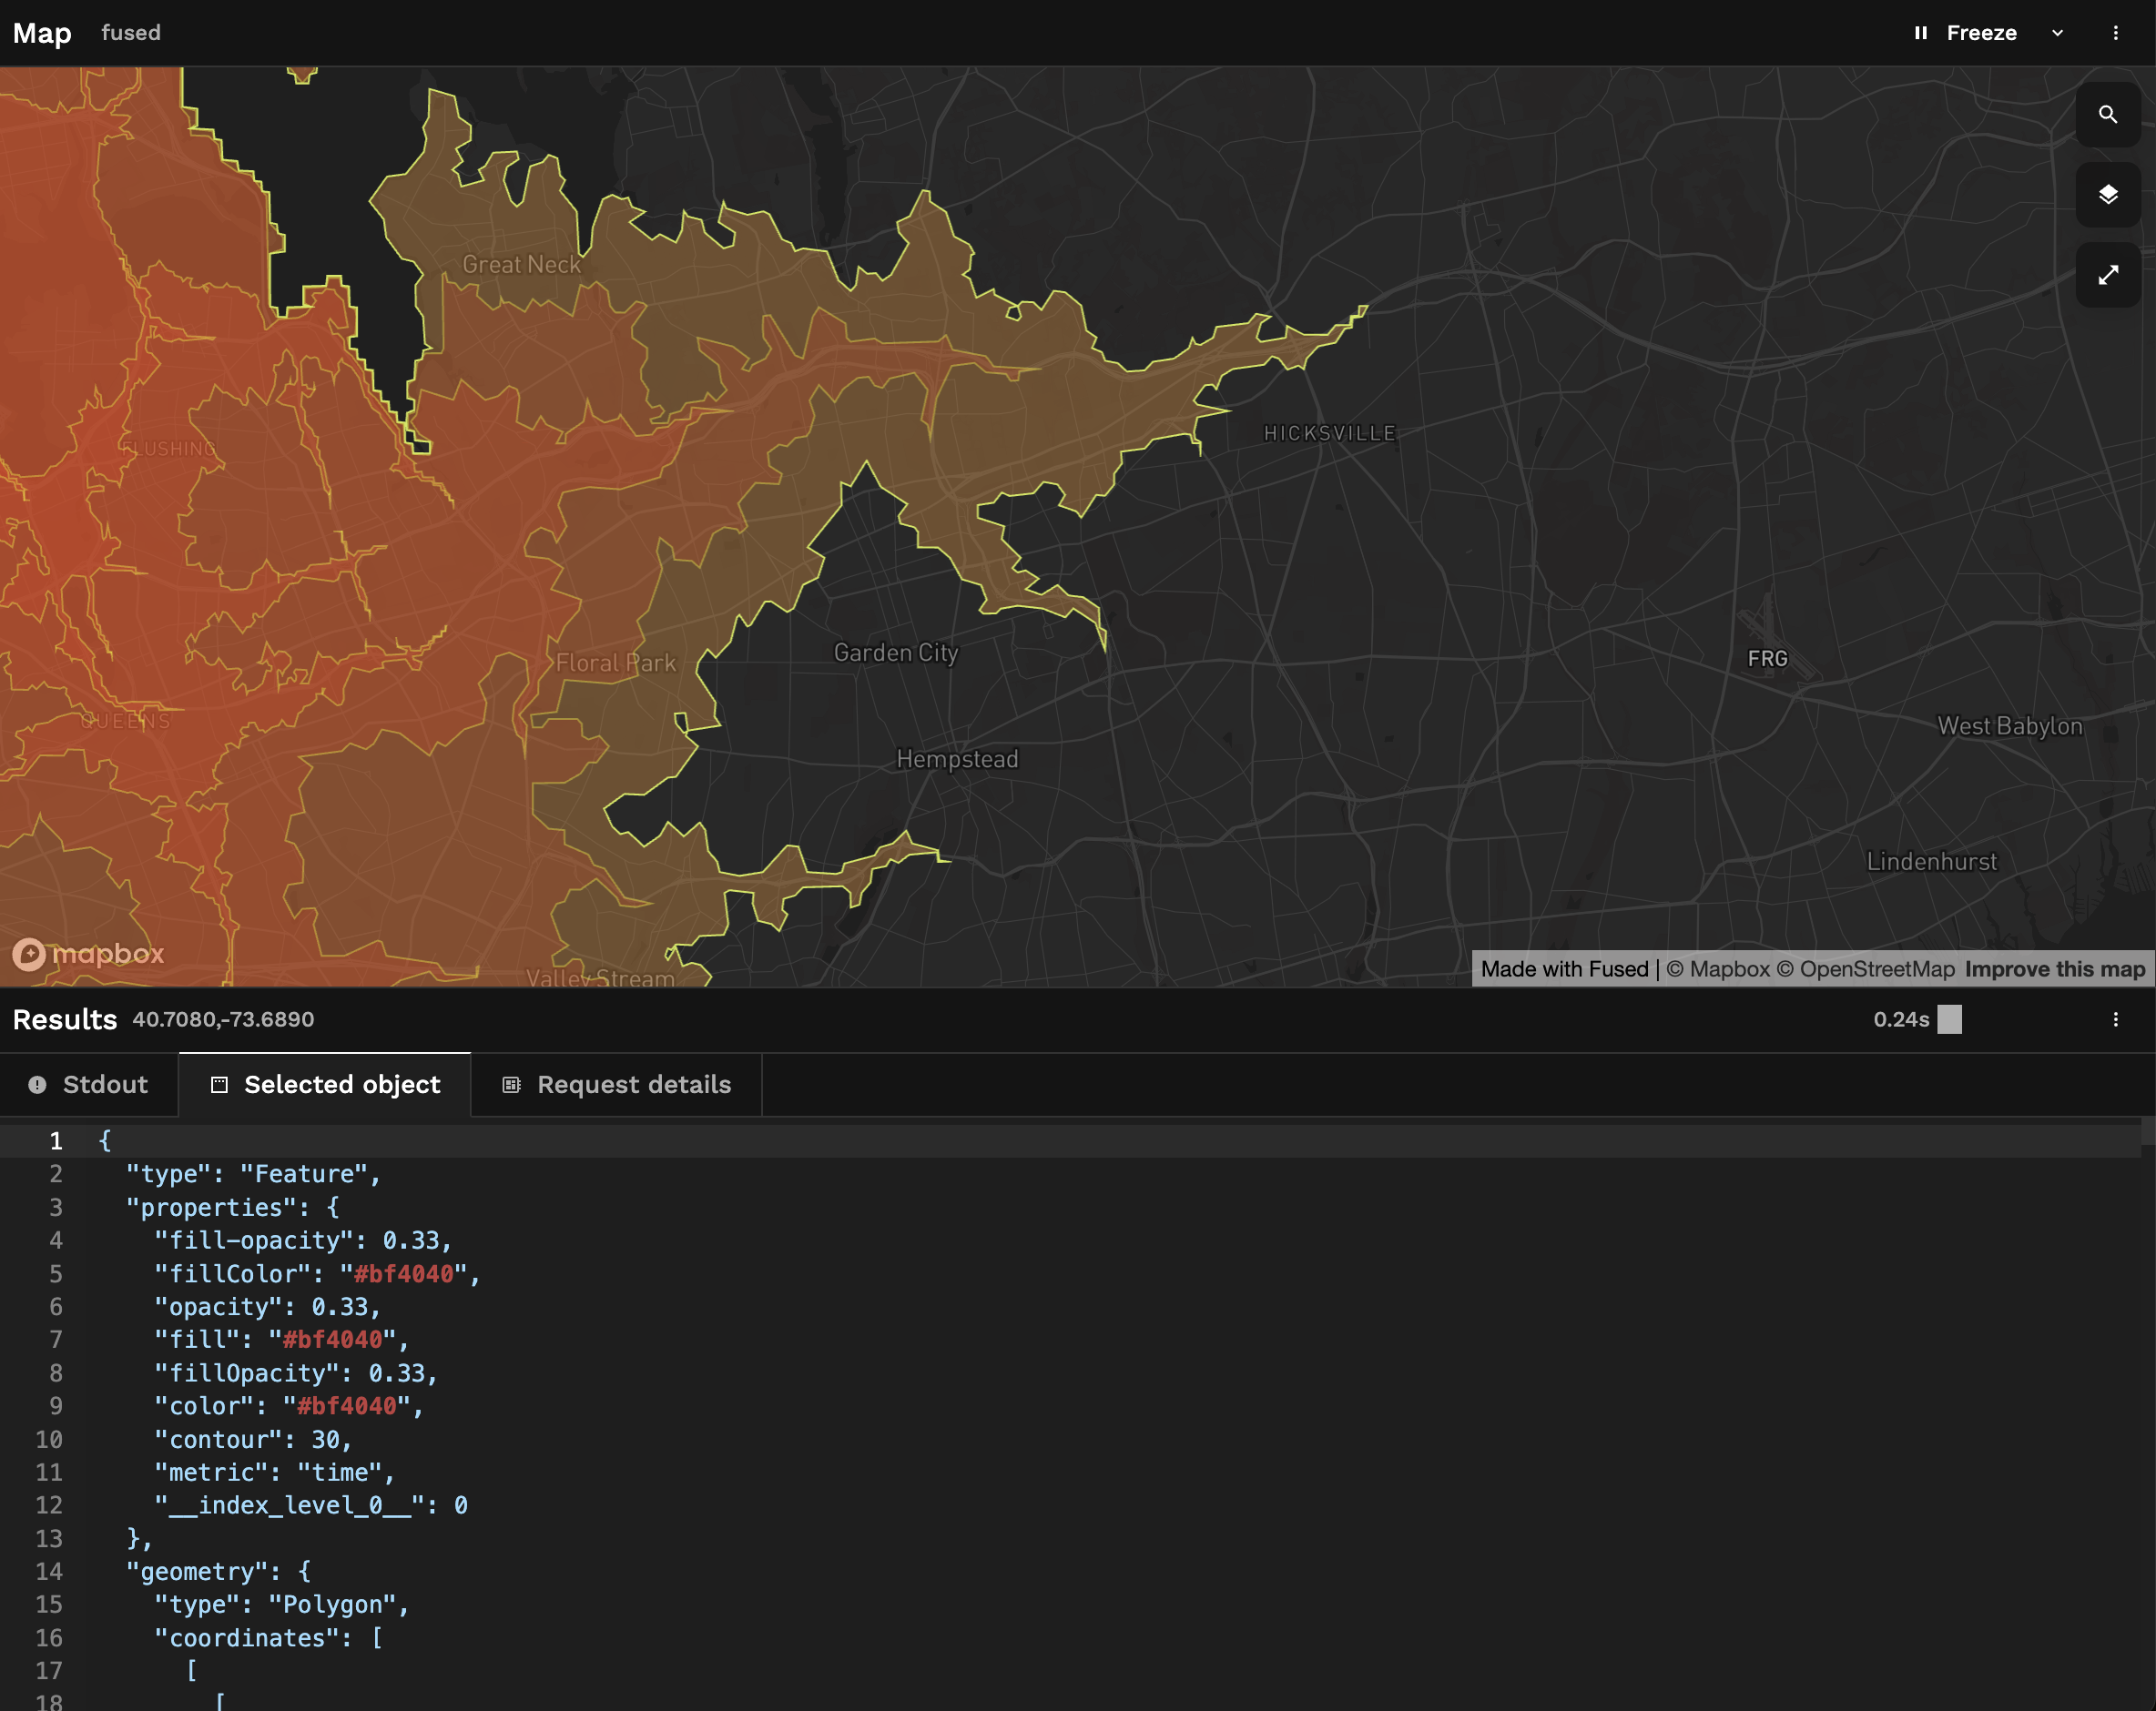
Task: Open the © Mapbox attribution link
Action: (x=1717, y=969)
